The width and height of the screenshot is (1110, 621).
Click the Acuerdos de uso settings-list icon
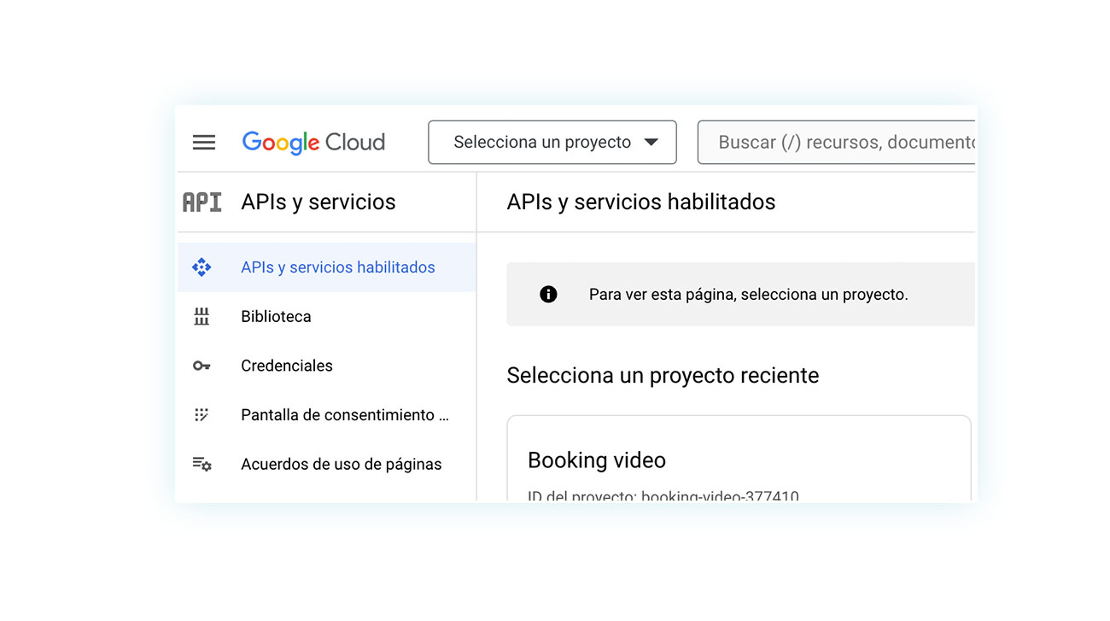[202, 465]
